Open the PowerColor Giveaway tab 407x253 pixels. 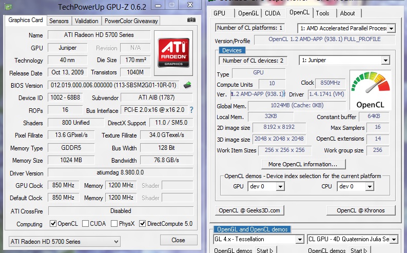tap(131, 21)
